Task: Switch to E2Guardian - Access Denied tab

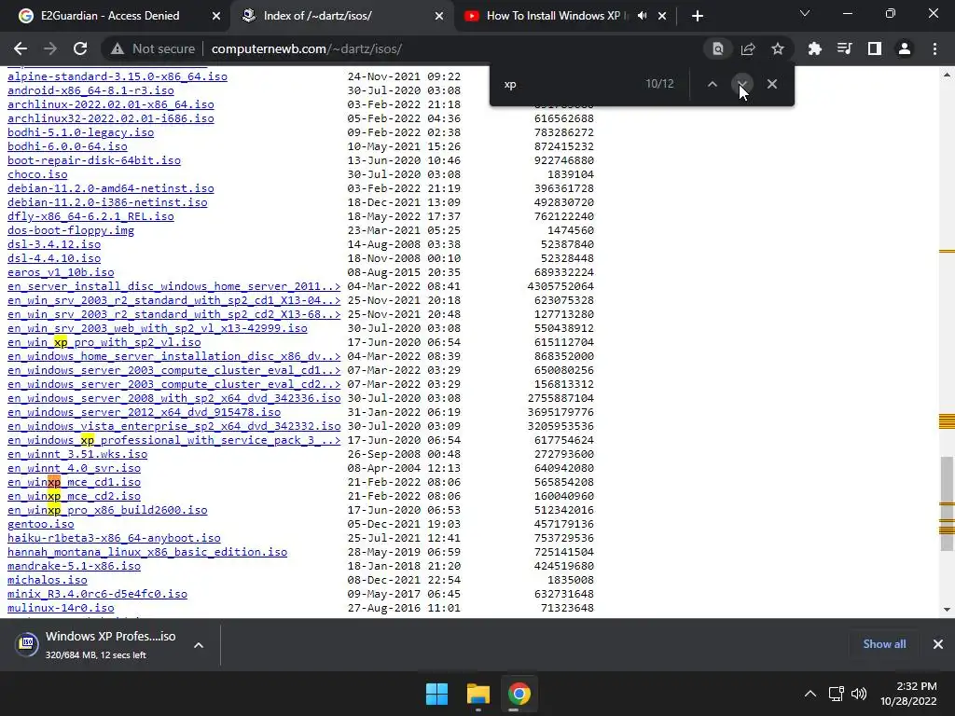Action: (110, 16)
